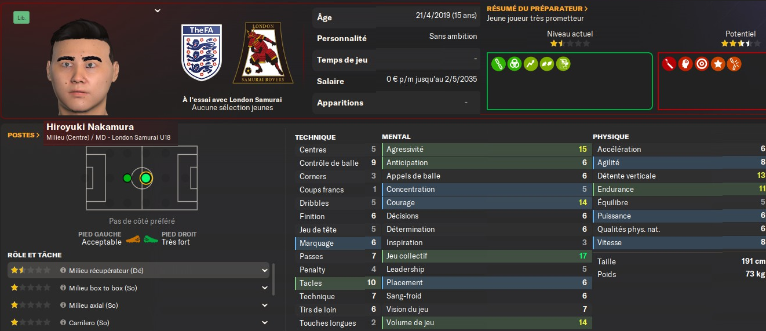The image size is (766, 331).
Task: Select the bright green centre position dot
Action: click(x=145, y=178)
